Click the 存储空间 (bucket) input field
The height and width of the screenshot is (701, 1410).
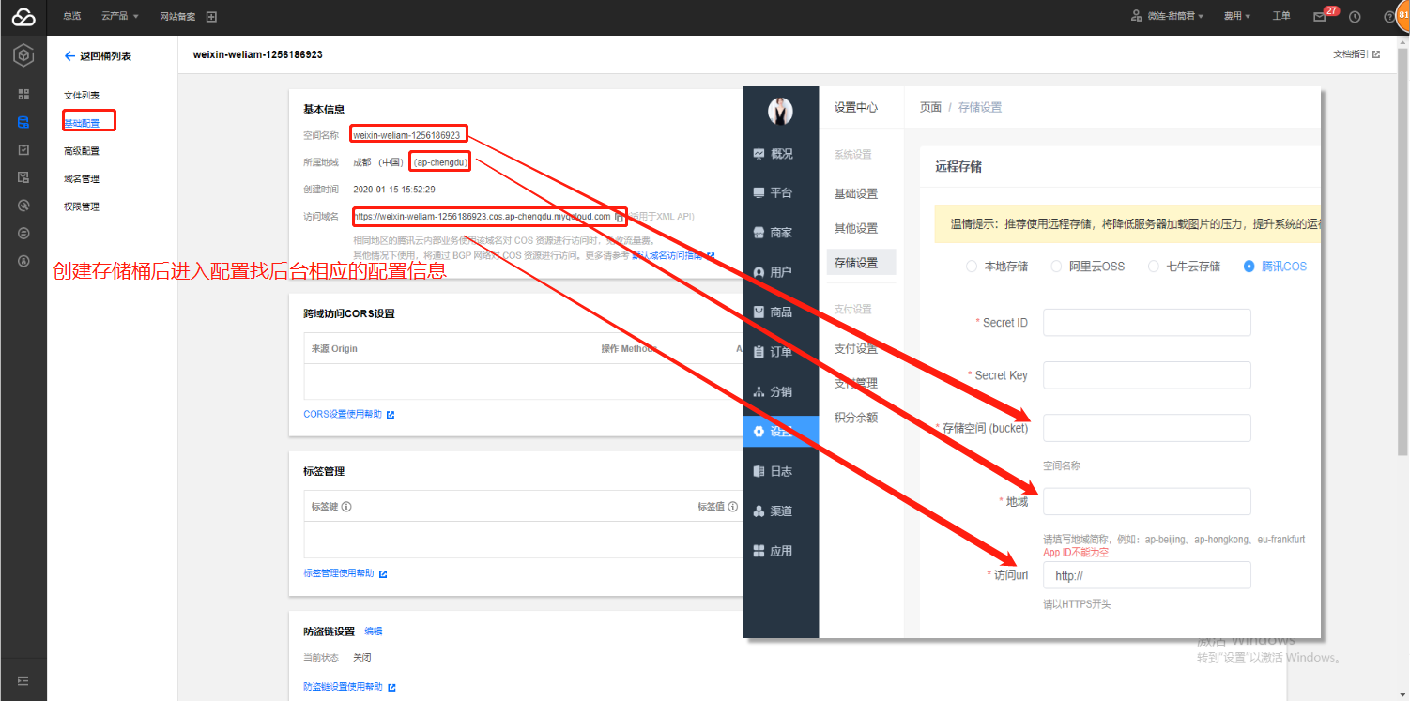(1147, 428)
